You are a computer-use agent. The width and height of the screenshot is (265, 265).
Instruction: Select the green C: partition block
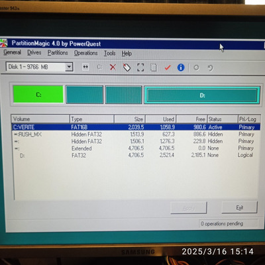click(38, 95)
